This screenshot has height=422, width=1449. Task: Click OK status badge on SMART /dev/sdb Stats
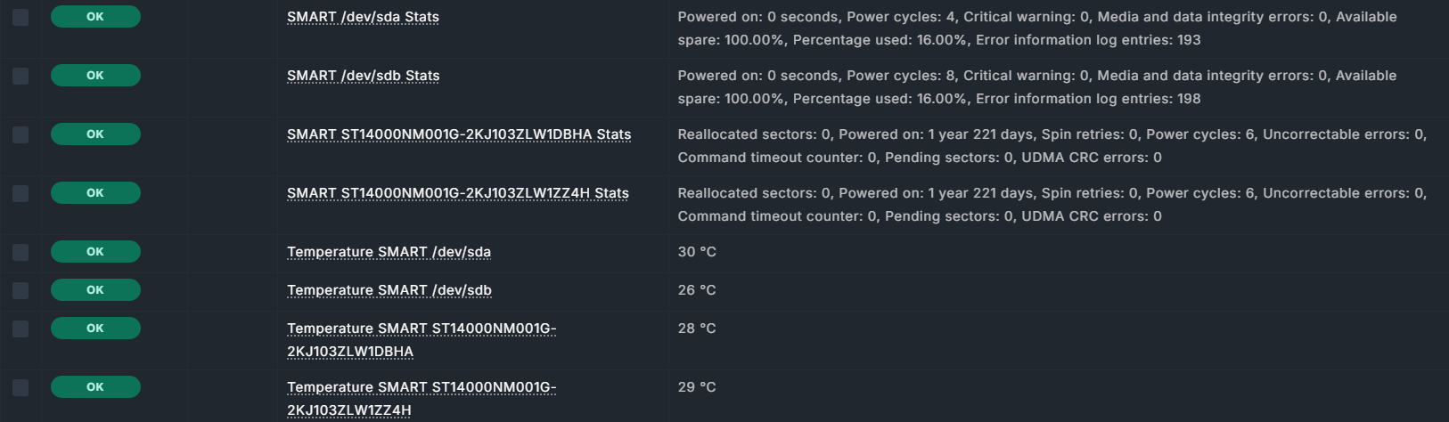95,76
